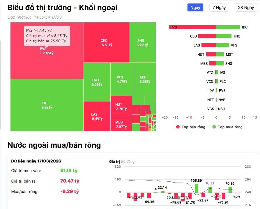
Task: Switch to the "28 Ngày" tab
Action: coord(246,8)
